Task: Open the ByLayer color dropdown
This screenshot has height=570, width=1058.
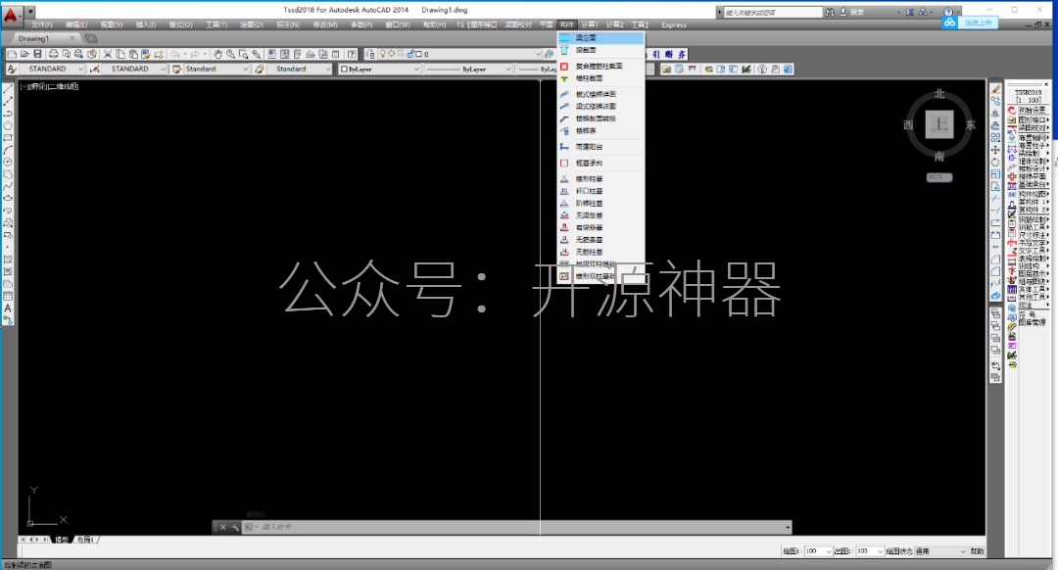Action: [x=380, y=69]
